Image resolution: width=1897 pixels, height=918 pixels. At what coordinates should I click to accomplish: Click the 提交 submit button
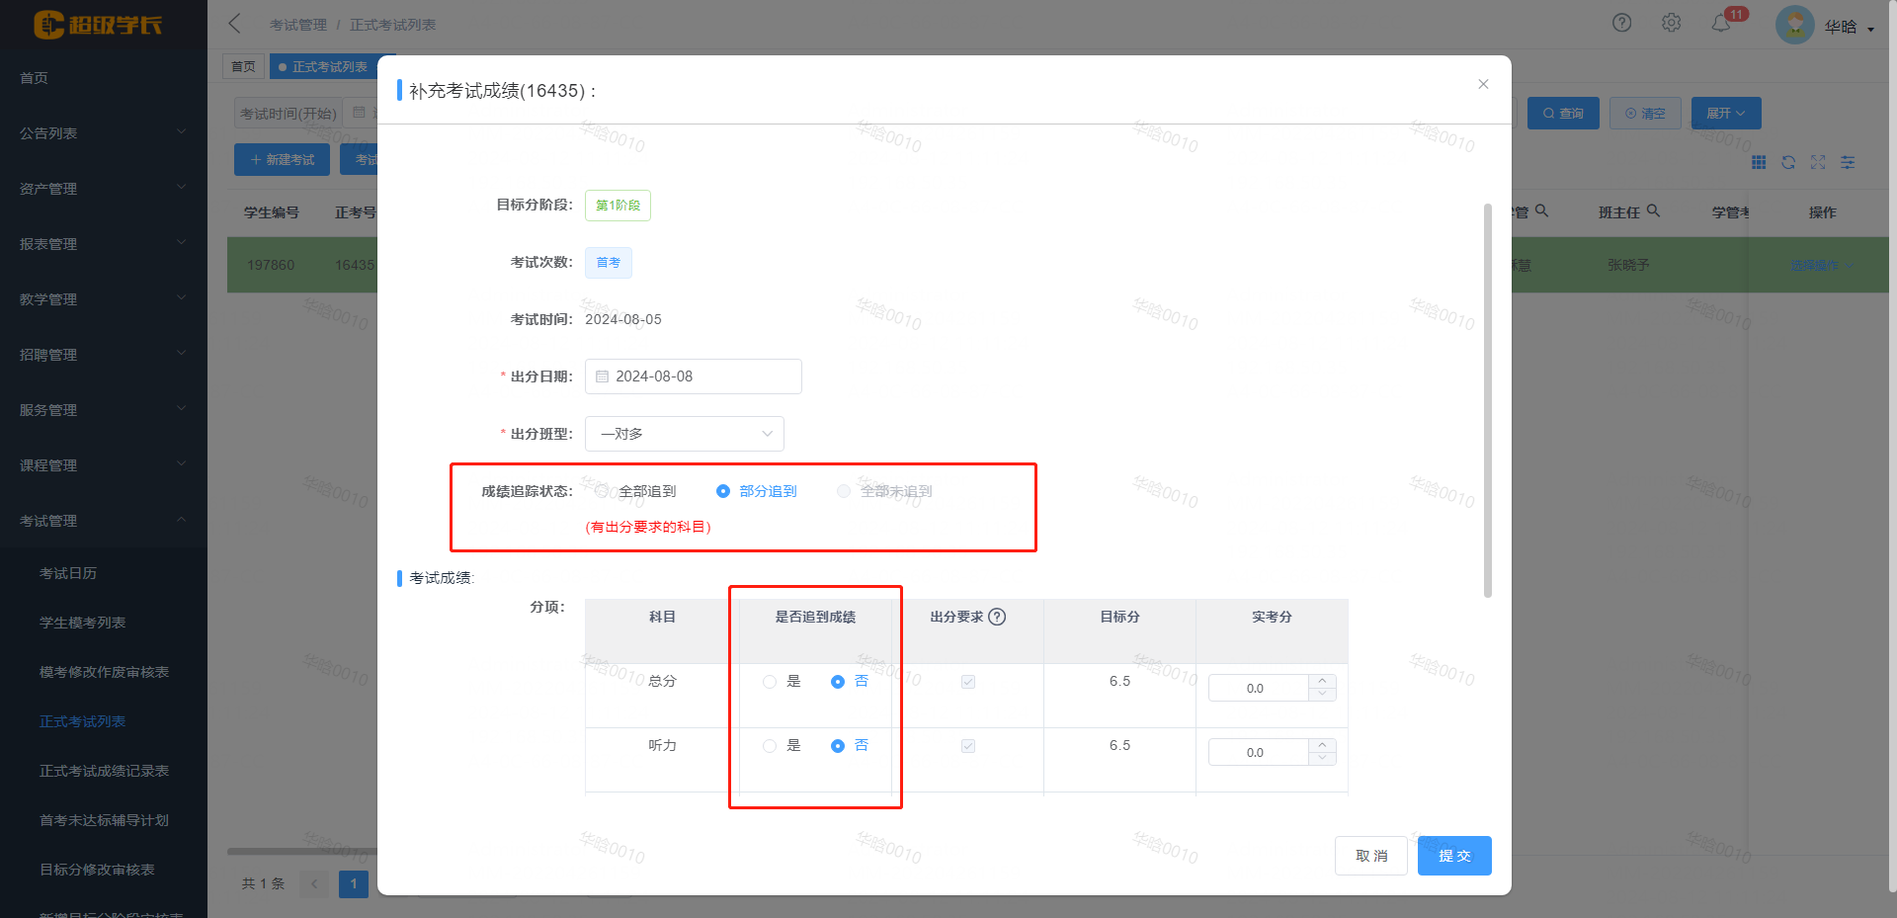tap(1453, 856)
